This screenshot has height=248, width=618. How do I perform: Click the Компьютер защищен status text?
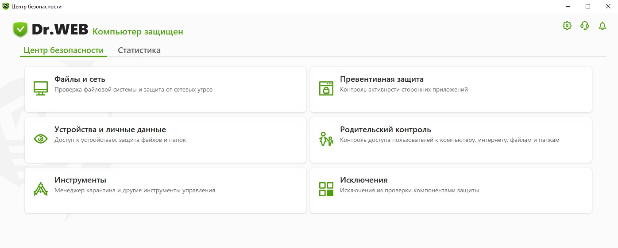tap(138, 32)
